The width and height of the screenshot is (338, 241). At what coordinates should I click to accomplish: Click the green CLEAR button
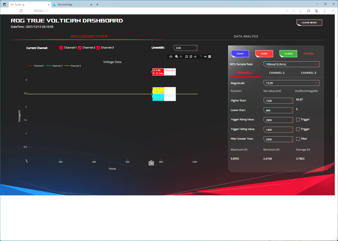288,54
